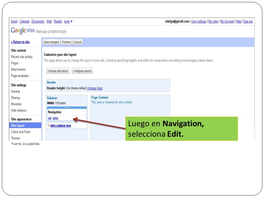The width and height of the screenshot is (264, 198).
Task: Click Sign out
Action: (x=248, y=21)
